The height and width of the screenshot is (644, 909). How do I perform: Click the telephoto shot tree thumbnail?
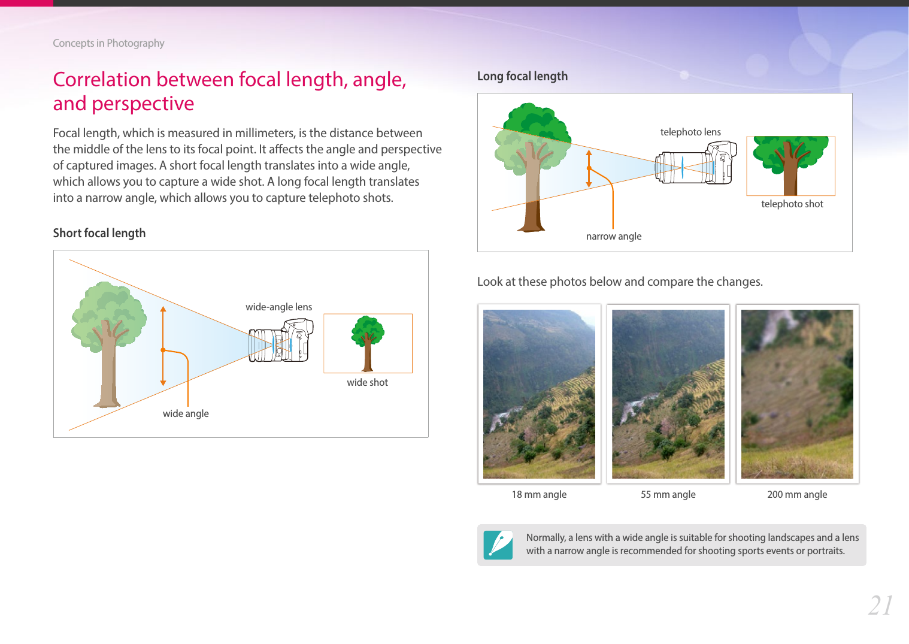(790, 166)
